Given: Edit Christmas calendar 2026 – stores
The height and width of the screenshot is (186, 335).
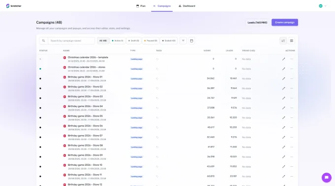Looking at the screenshot, I should click(x=283, y=69).
